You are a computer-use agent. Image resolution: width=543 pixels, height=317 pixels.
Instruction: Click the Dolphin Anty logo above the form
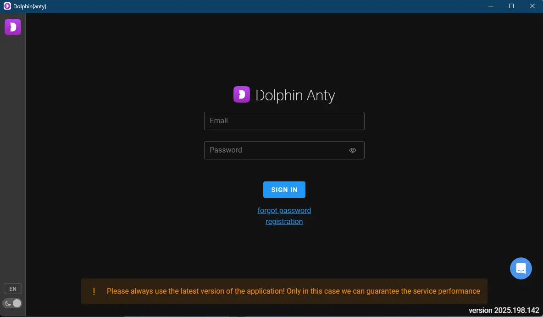pos(242,94)
